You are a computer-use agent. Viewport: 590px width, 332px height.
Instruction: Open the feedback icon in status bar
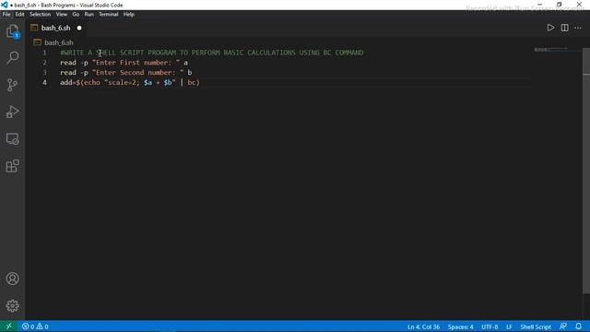(563, 326)
